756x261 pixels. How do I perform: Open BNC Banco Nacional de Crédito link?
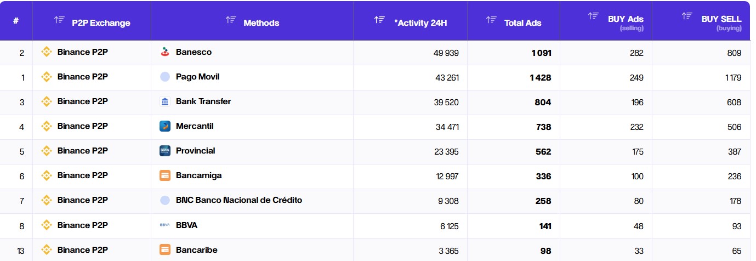tap(238, 200)
